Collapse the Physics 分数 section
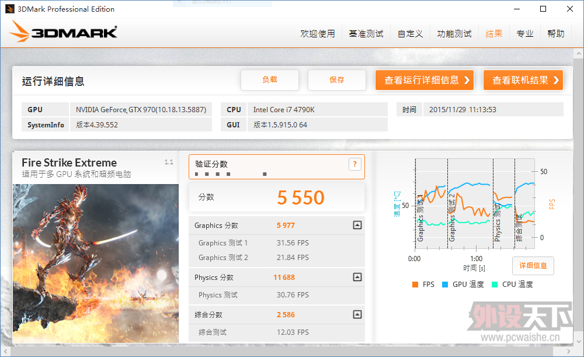Image resolution: width=584 pixels, height=357 pixels. [x=357, y=278]
